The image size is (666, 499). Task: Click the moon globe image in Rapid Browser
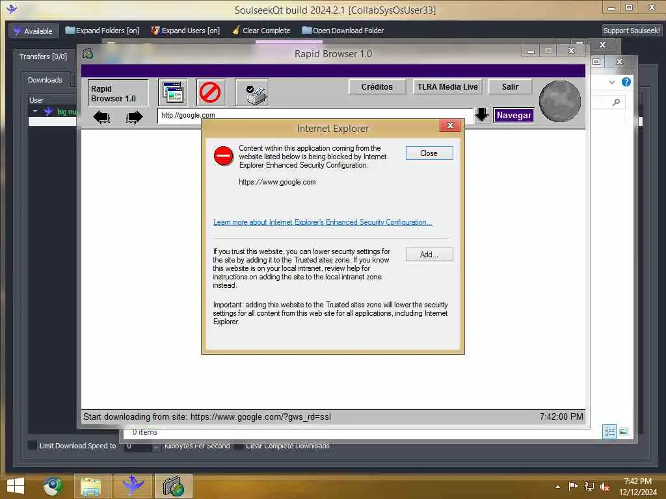(x=560, y=101)
